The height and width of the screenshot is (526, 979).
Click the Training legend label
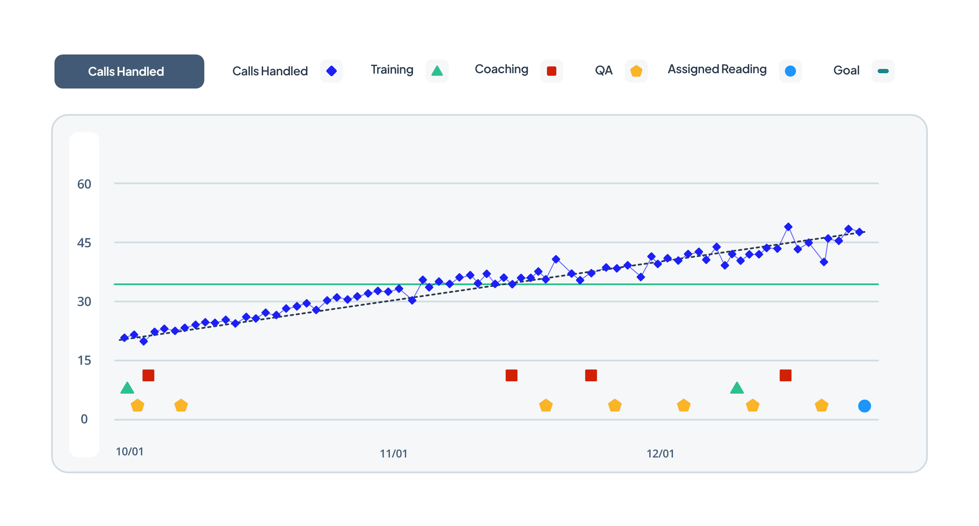392,70
